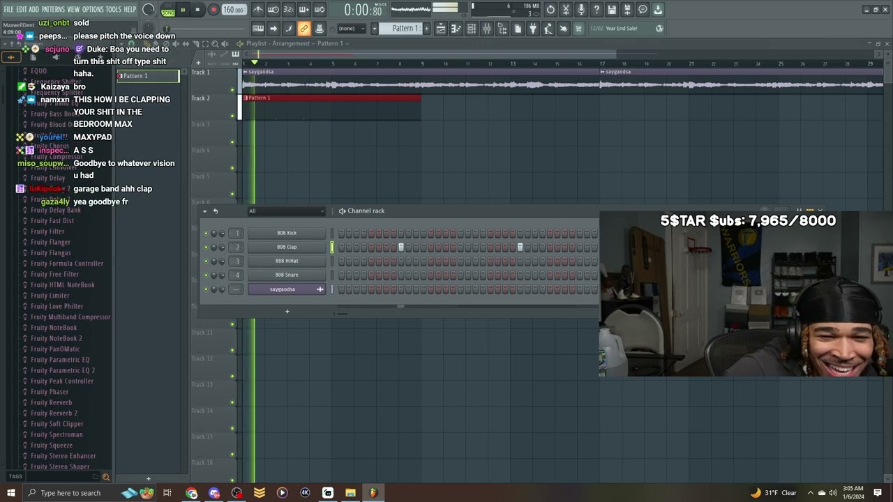Image resolution: width=893 pixels, height=502 pixels.
Task: Open the view playlist icon
Action: click(440, 29)
